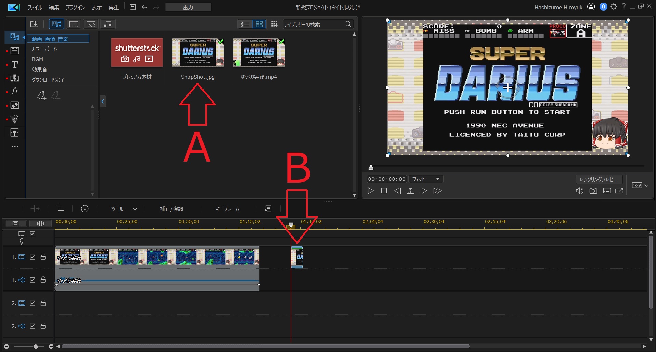Open the Particle Room icon

click(x=15, y=119)
